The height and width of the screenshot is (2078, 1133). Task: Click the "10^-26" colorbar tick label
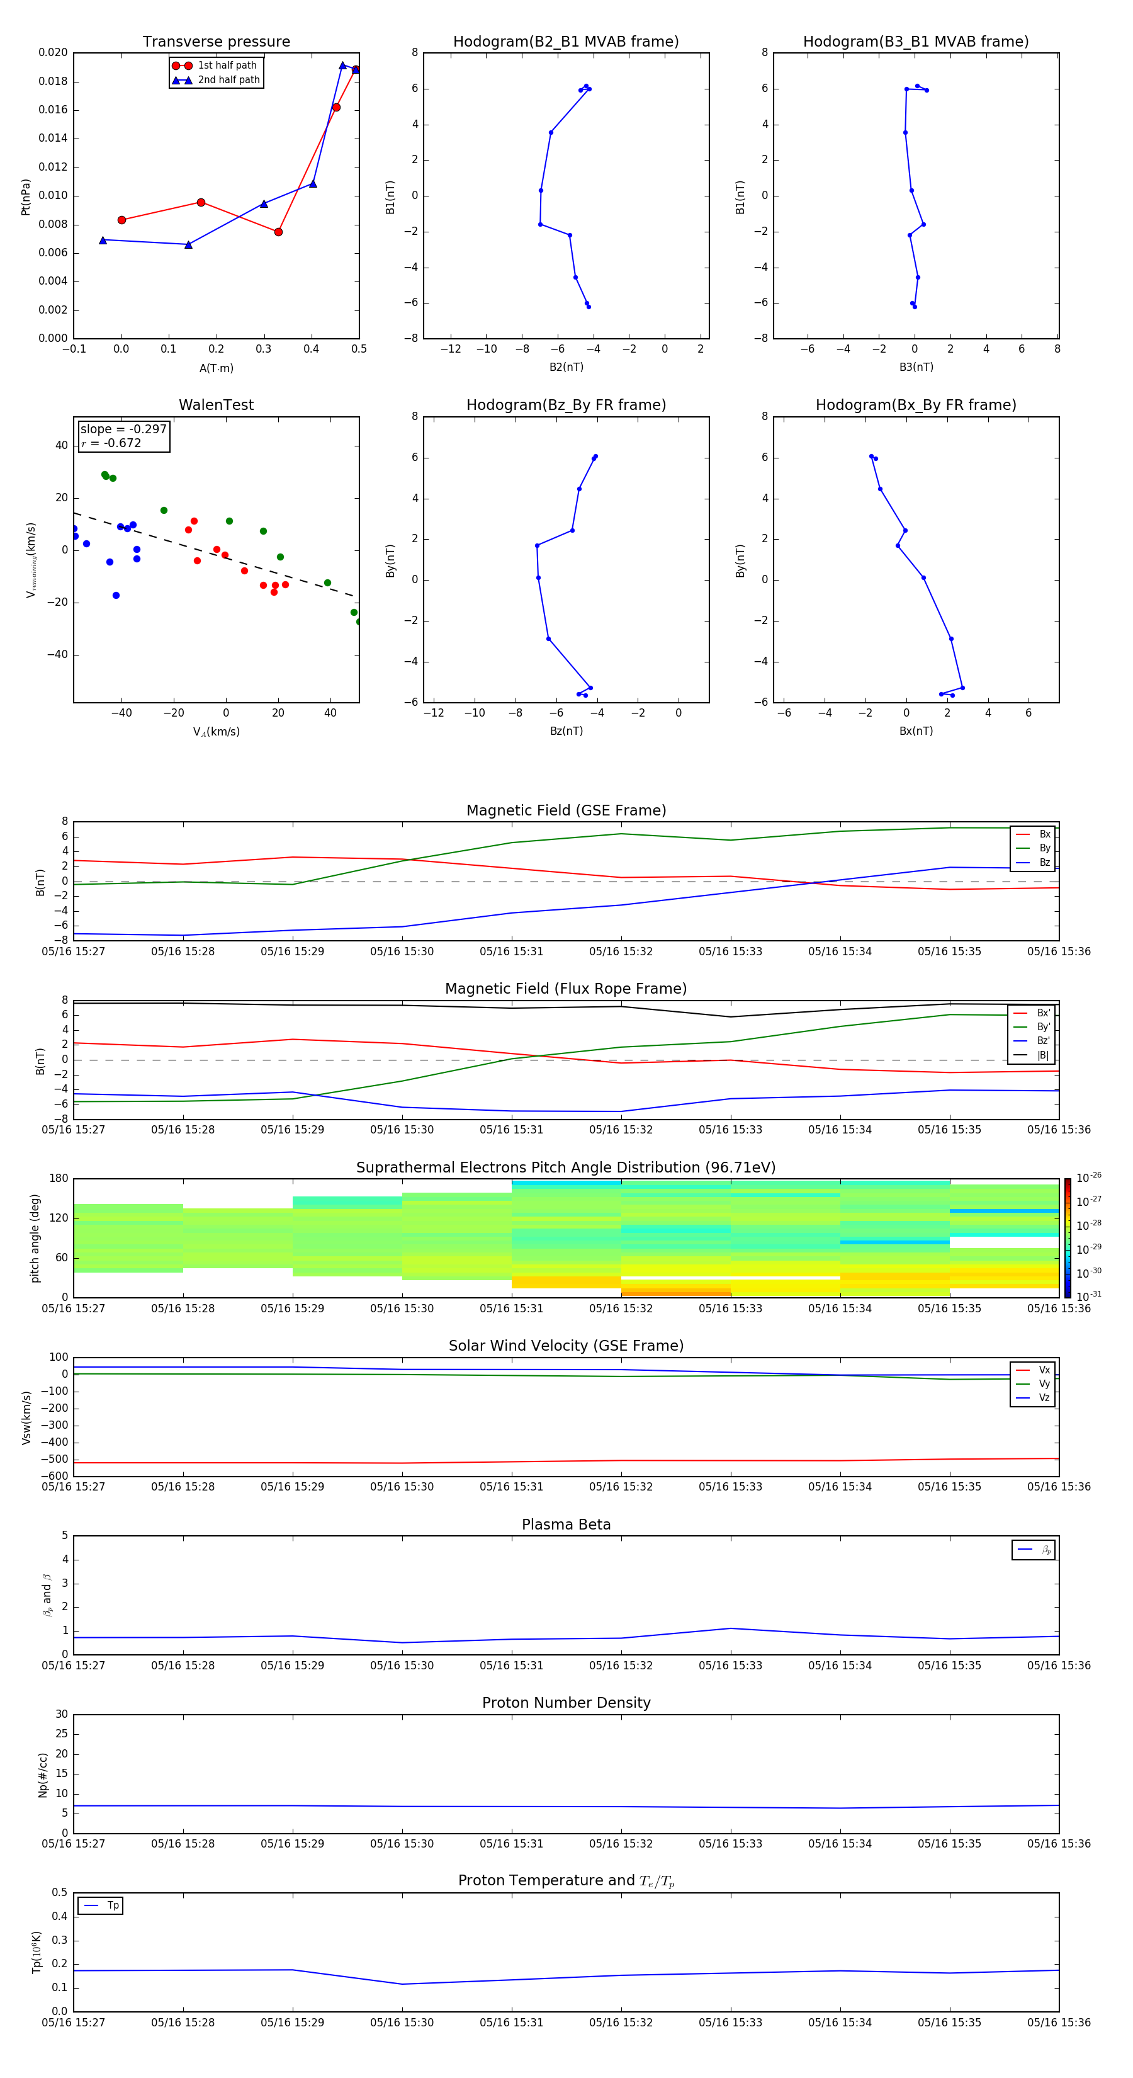pyautogui.click(x=1089, y=1178)
